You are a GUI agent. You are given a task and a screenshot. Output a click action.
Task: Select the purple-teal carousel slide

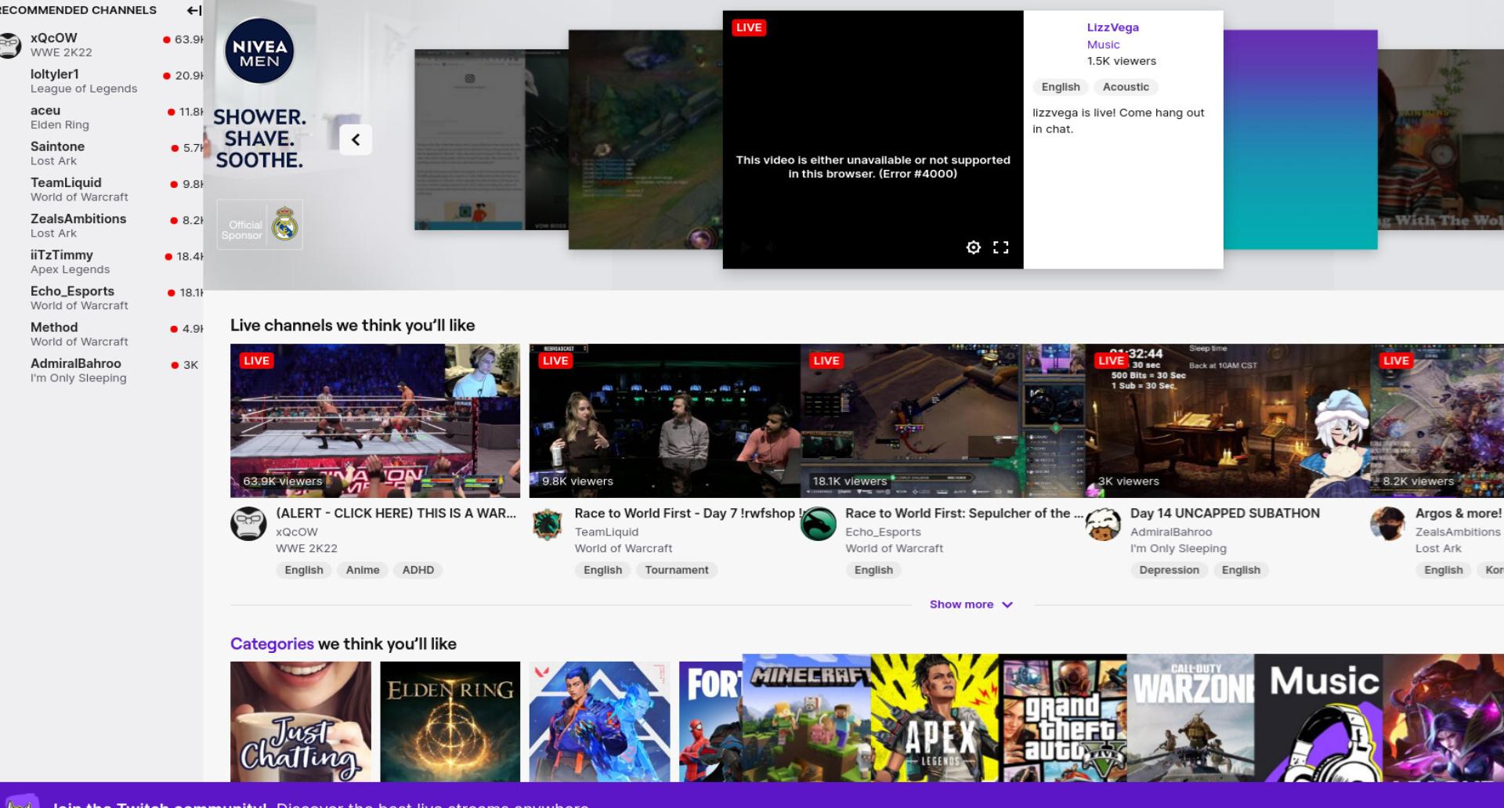coord(1300,139)
